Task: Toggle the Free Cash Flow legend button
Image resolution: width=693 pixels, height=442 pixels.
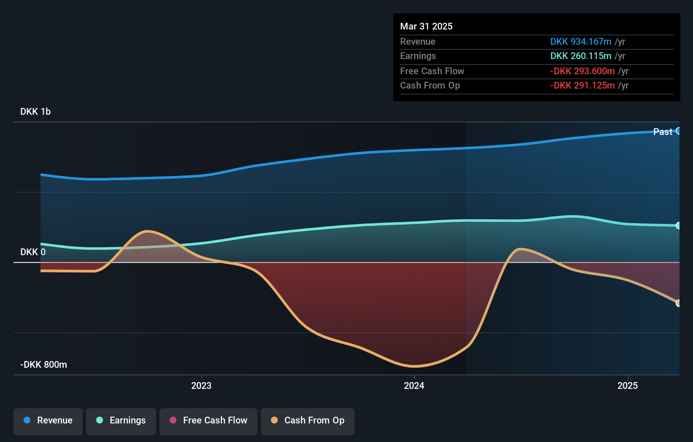Action: tap(208, 421)
